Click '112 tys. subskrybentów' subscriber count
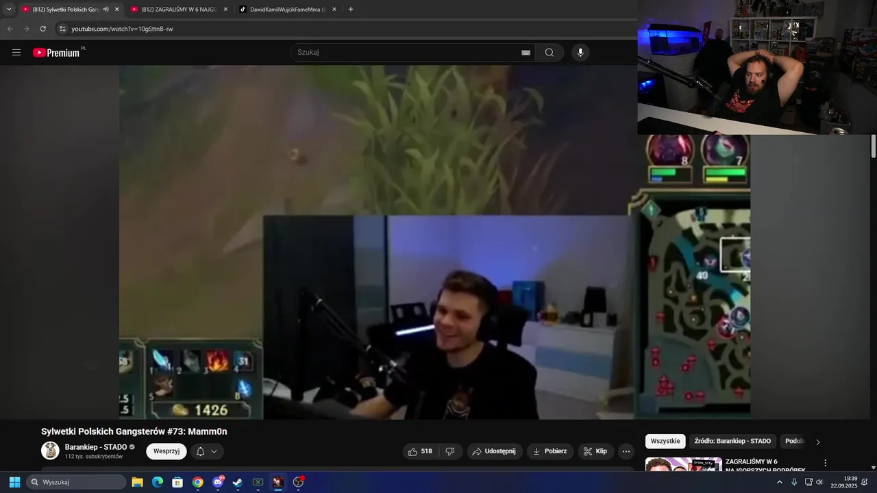The width and height of the screenshot is (877, 493). pyautogui.click(x=94, y=457)
